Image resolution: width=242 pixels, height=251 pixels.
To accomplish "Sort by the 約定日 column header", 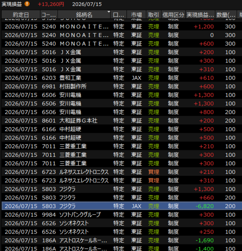I will (x=21, y=15).
